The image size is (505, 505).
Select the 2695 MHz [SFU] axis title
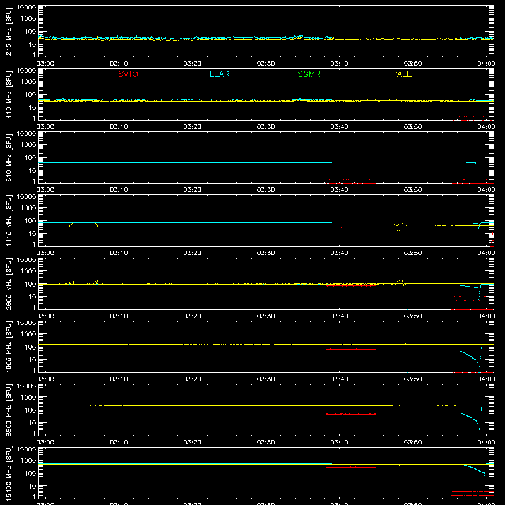[8, 283]
